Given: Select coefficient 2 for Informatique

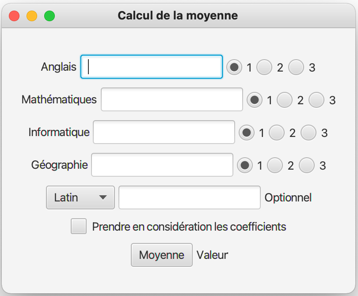Looking at the screenshot, I should pos(277,132).
